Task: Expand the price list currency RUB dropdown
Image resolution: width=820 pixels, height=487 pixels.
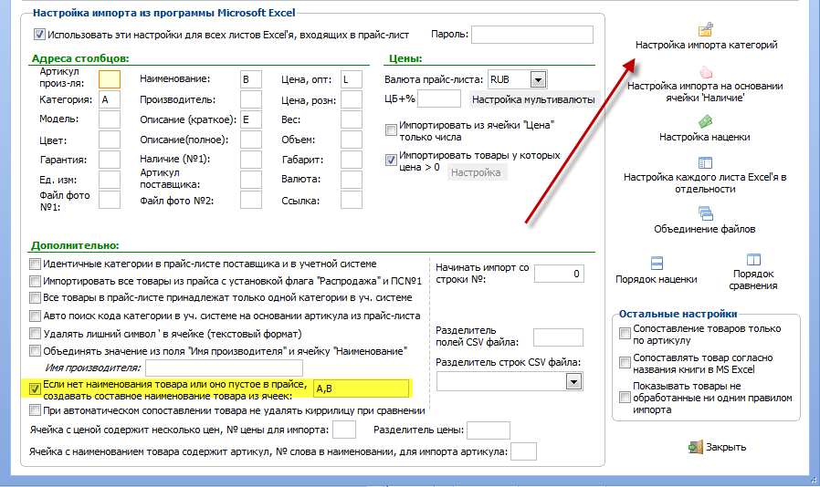Action: point(538,80)
